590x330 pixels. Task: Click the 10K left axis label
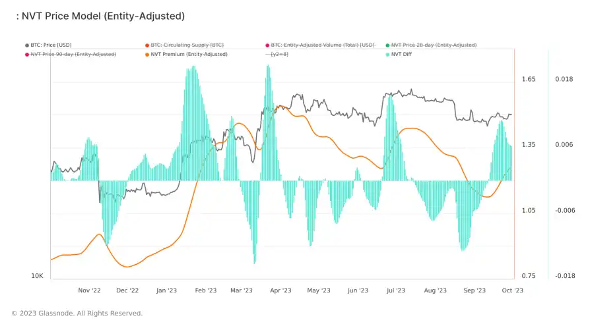[38, 276]
